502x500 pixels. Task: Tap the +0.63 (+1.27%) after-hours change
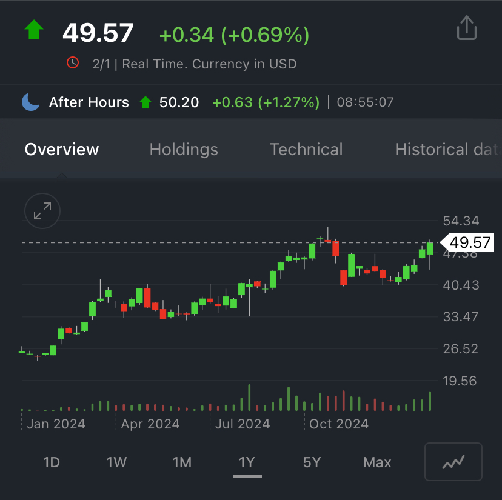pyautogui.click(x=266, y=102)
